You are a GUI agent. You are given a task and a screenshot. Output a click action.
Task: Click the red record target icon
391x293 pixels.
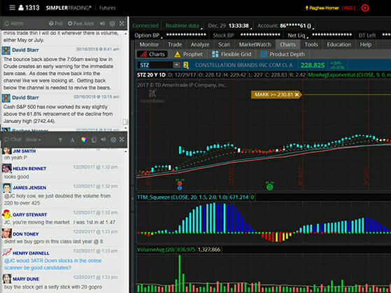364,8
